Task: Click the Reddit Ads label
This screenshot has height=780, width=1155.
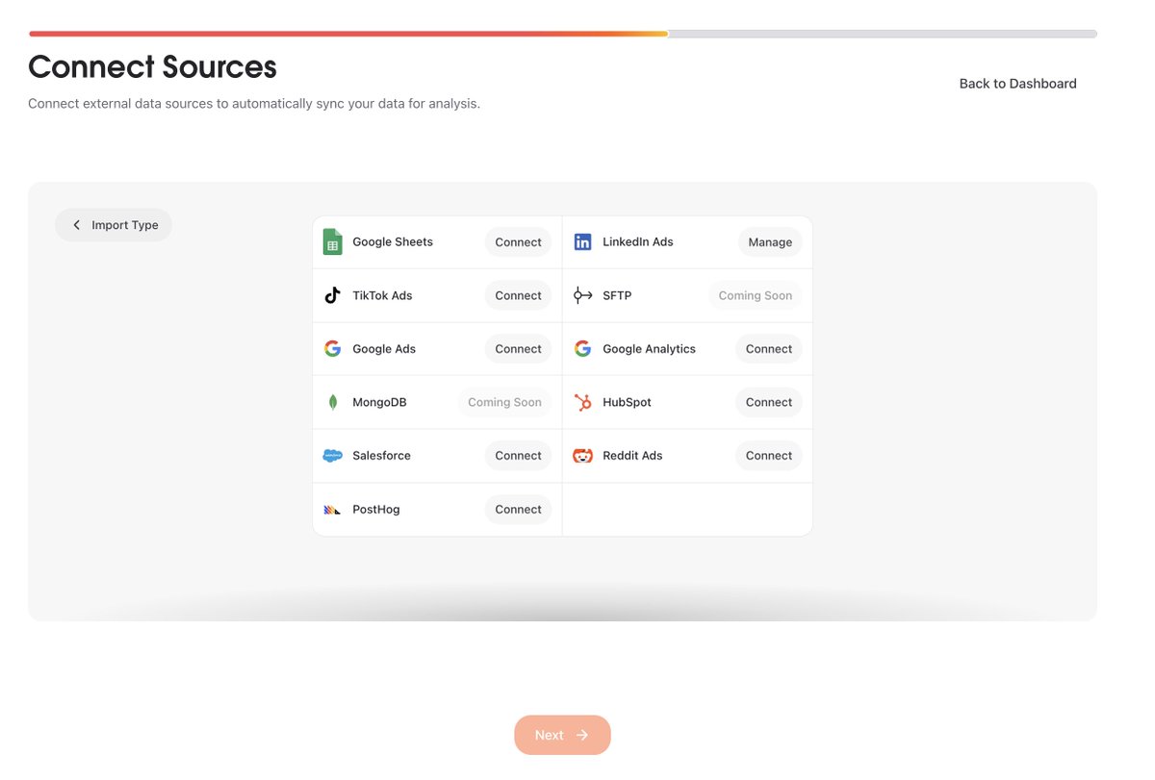Action: [x=632, y=456]
